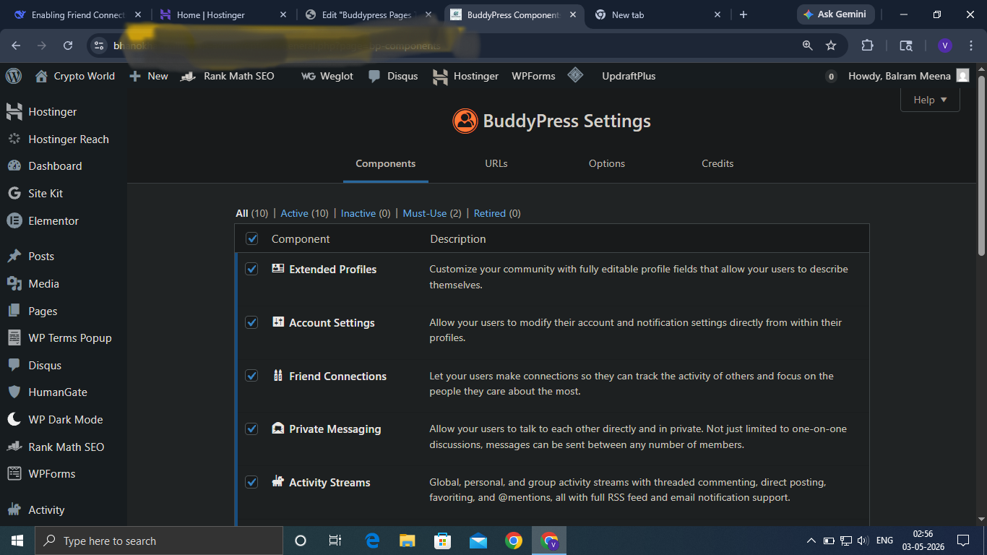The width and height of the screenshot is (987, 555).
Task: Open Howdy, Balram Meena account menu
Action: pos(908,76)
